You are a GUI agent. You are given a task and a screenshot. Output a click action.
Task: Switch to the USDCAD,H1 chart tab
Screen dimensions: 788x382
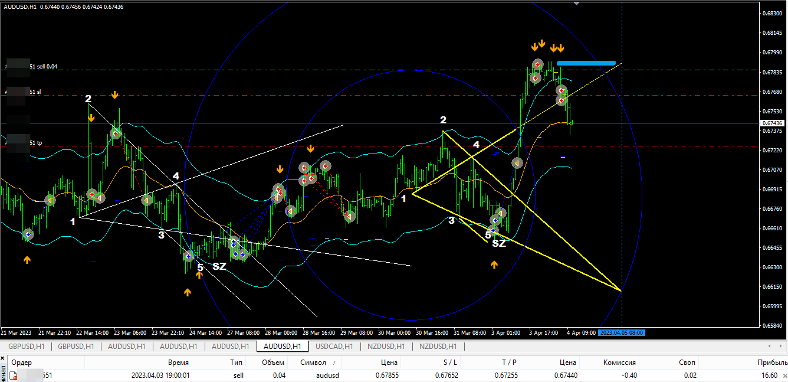[x=334, y=347]
